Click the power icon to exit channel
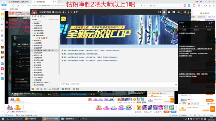The width and height of the screenshot is (216, 121). pos(188,12)
